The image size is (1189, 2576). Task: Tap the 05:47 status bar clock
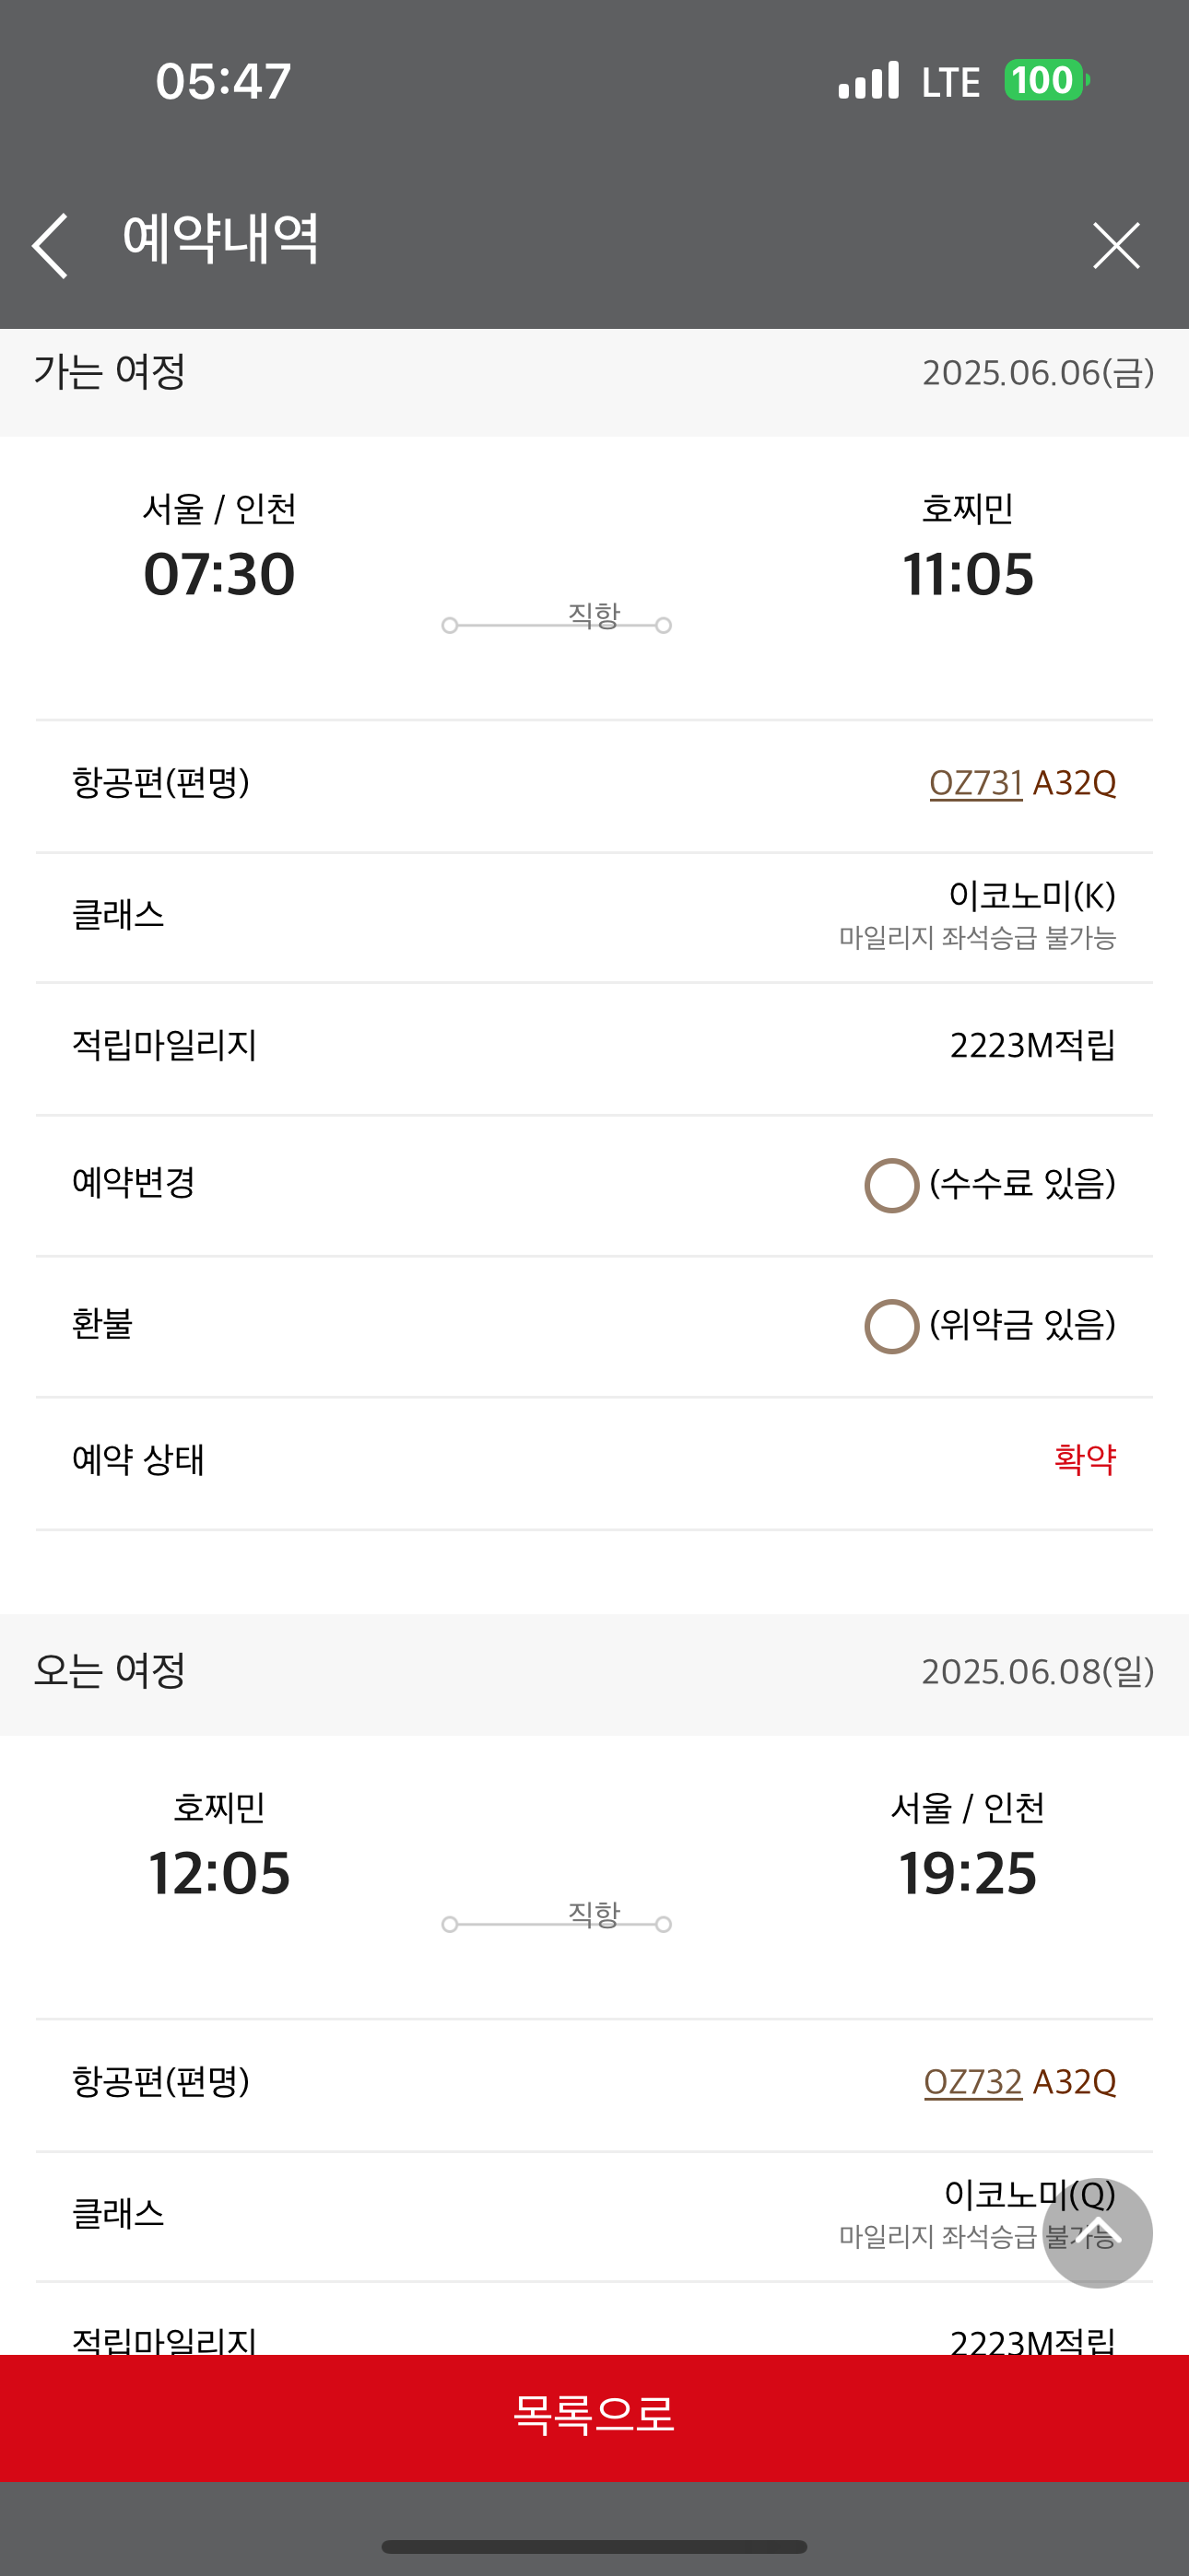point(223,81)
